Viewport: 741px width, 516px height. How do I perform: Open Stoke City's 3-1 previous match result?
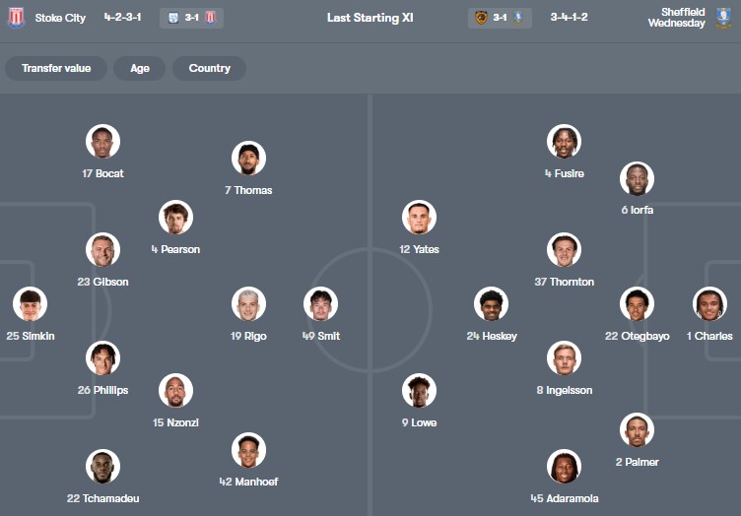pos(192,18)
